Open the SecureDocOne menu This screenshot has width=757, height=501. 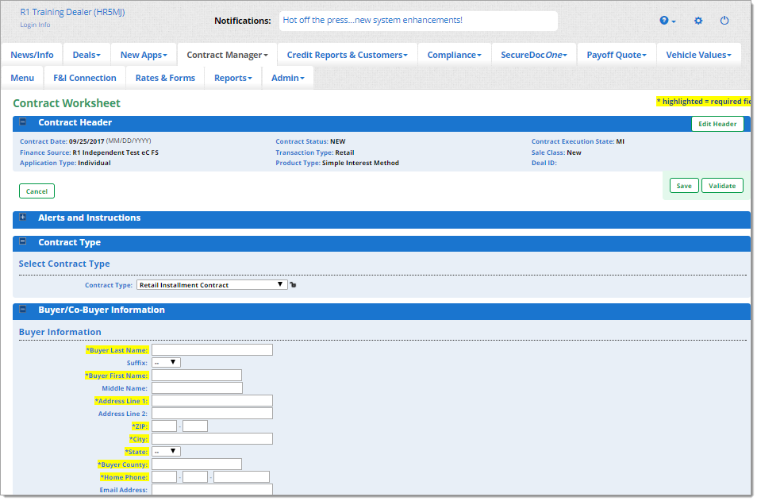(534, 55)
